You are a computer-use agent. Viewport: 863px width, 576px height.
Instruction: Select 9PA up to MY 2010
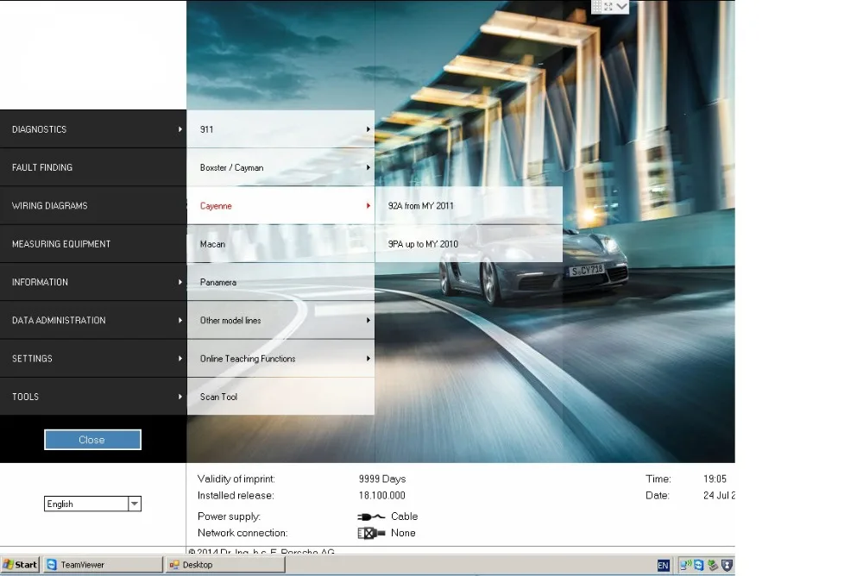(x=469, y=244)
